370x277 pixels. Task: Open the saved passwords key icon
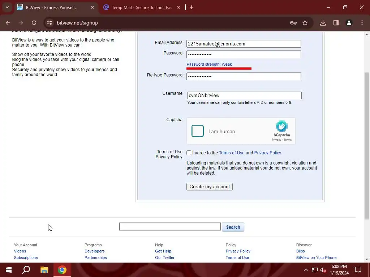pos(293,23)
